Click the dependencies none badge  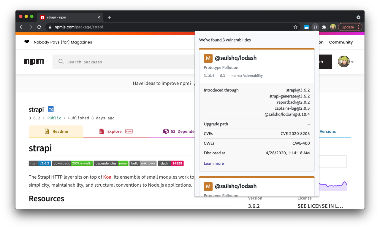[x=111, y=163]
